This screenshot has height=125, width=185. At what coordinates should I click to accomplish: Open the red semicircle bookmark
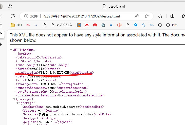[x=95, y=25]
